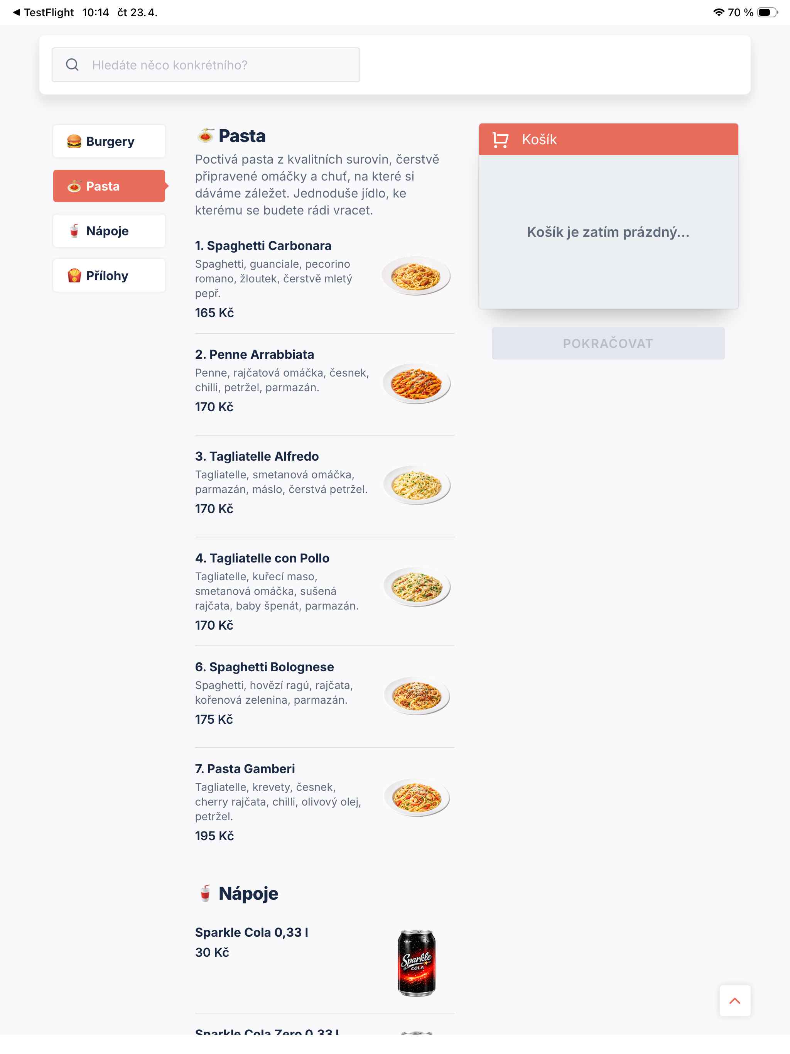
Task: Select Spaghetti Bolognese dish thumbnail
Action: [417, 696]
